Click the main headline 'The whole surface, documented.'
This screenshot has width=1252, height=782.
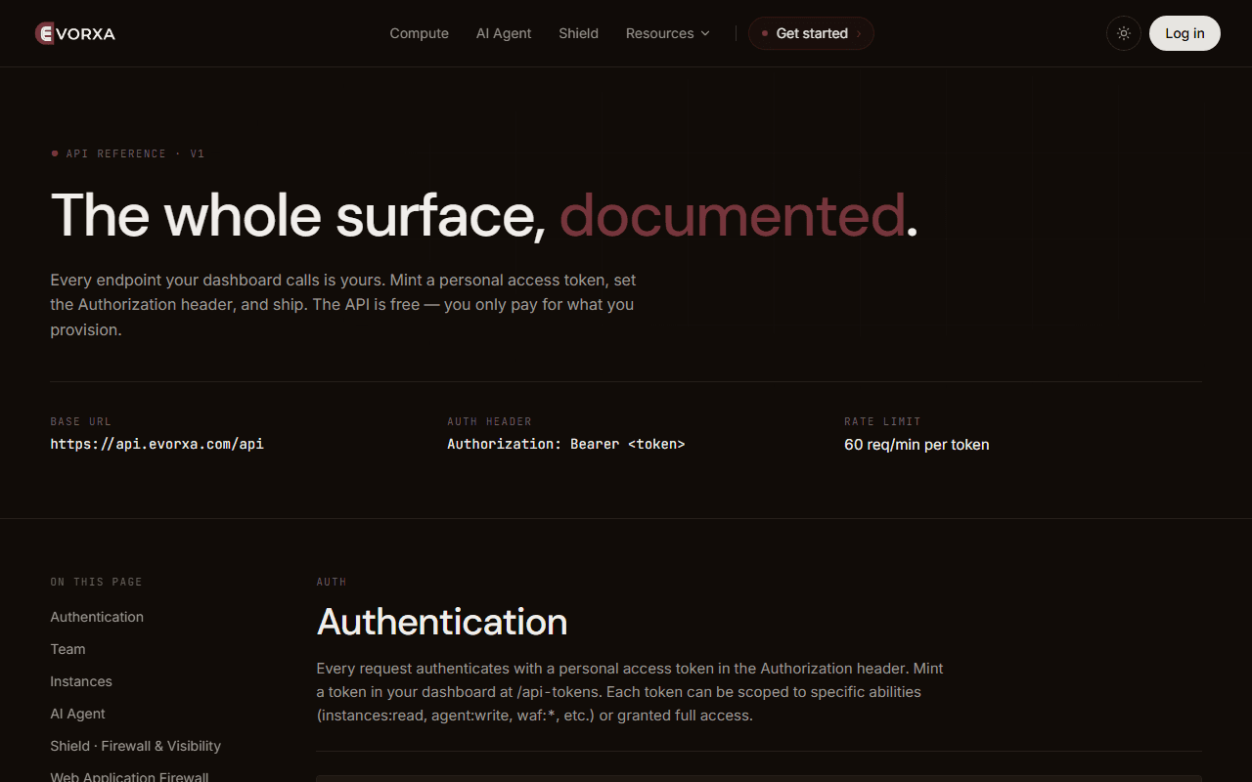pos(484,215)
